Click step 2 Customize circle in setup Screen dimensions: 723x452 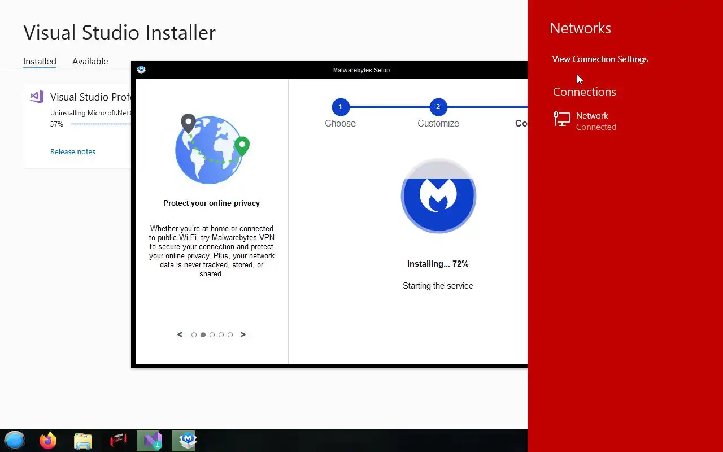click(438, 107)
